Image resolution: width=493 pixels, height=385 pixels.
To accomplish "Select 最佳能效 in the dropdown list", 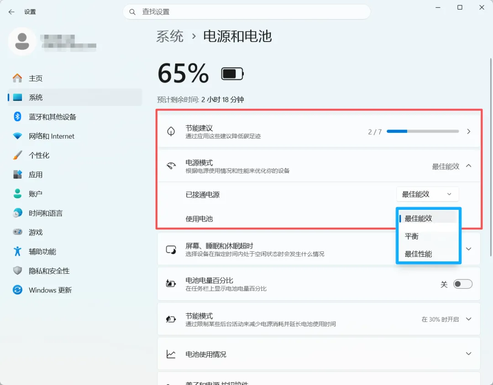I will 428,219.
